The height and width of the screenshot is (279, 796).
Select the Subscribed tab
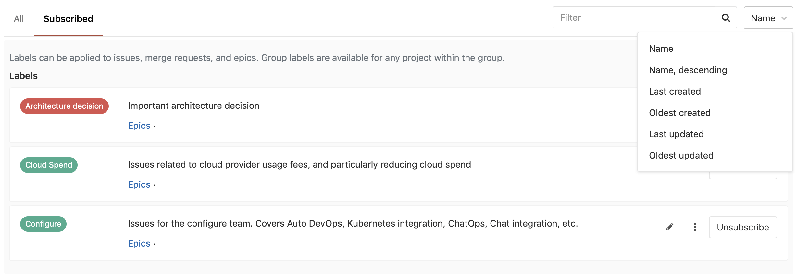(x=68, y=19)
